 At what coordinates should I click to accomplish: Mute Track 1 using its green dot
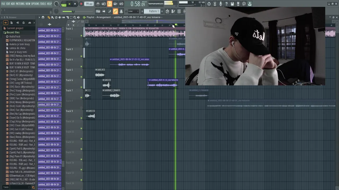pyautogui.click(x=81, y=36)
